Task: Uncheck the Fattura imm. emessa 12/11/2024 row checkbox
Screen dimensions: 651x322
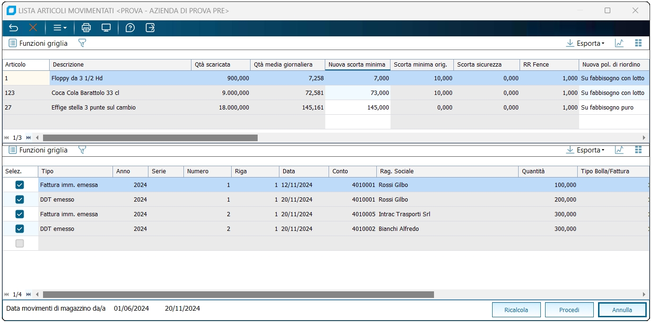Action: 20,185
